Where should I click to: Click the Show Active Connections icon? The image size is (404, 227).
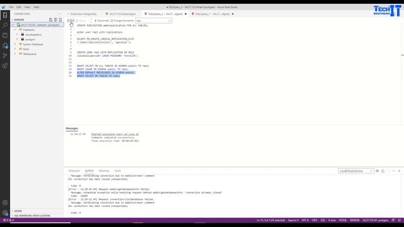pyautogui.click(x=61, y=20)
